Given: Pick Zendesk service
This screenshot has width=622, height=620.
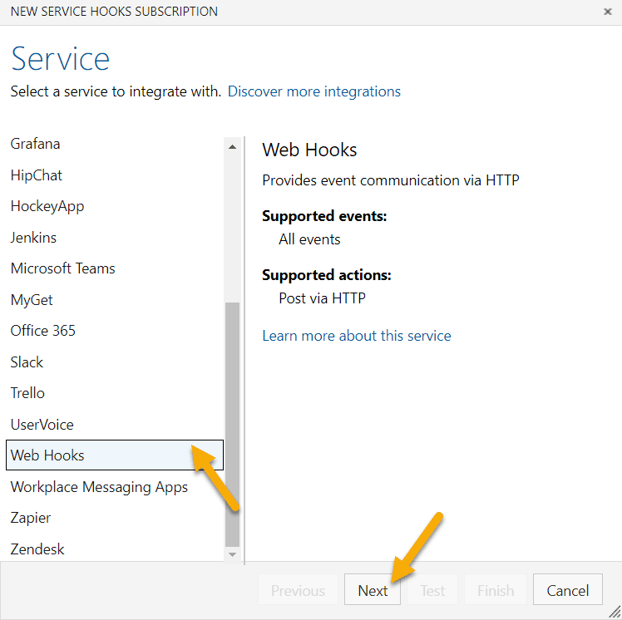Looking at the screenshot, I should (115, 549).
